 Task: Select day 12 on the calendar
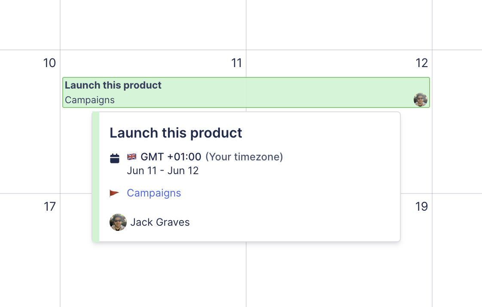coord(421,63)
